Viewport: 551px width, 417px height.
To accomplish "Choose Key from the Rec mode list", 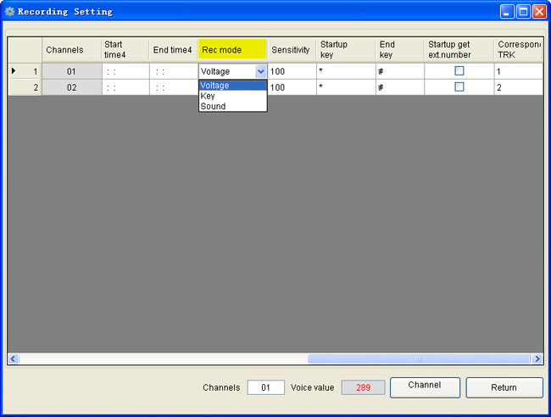I will (x=208, y=97).
